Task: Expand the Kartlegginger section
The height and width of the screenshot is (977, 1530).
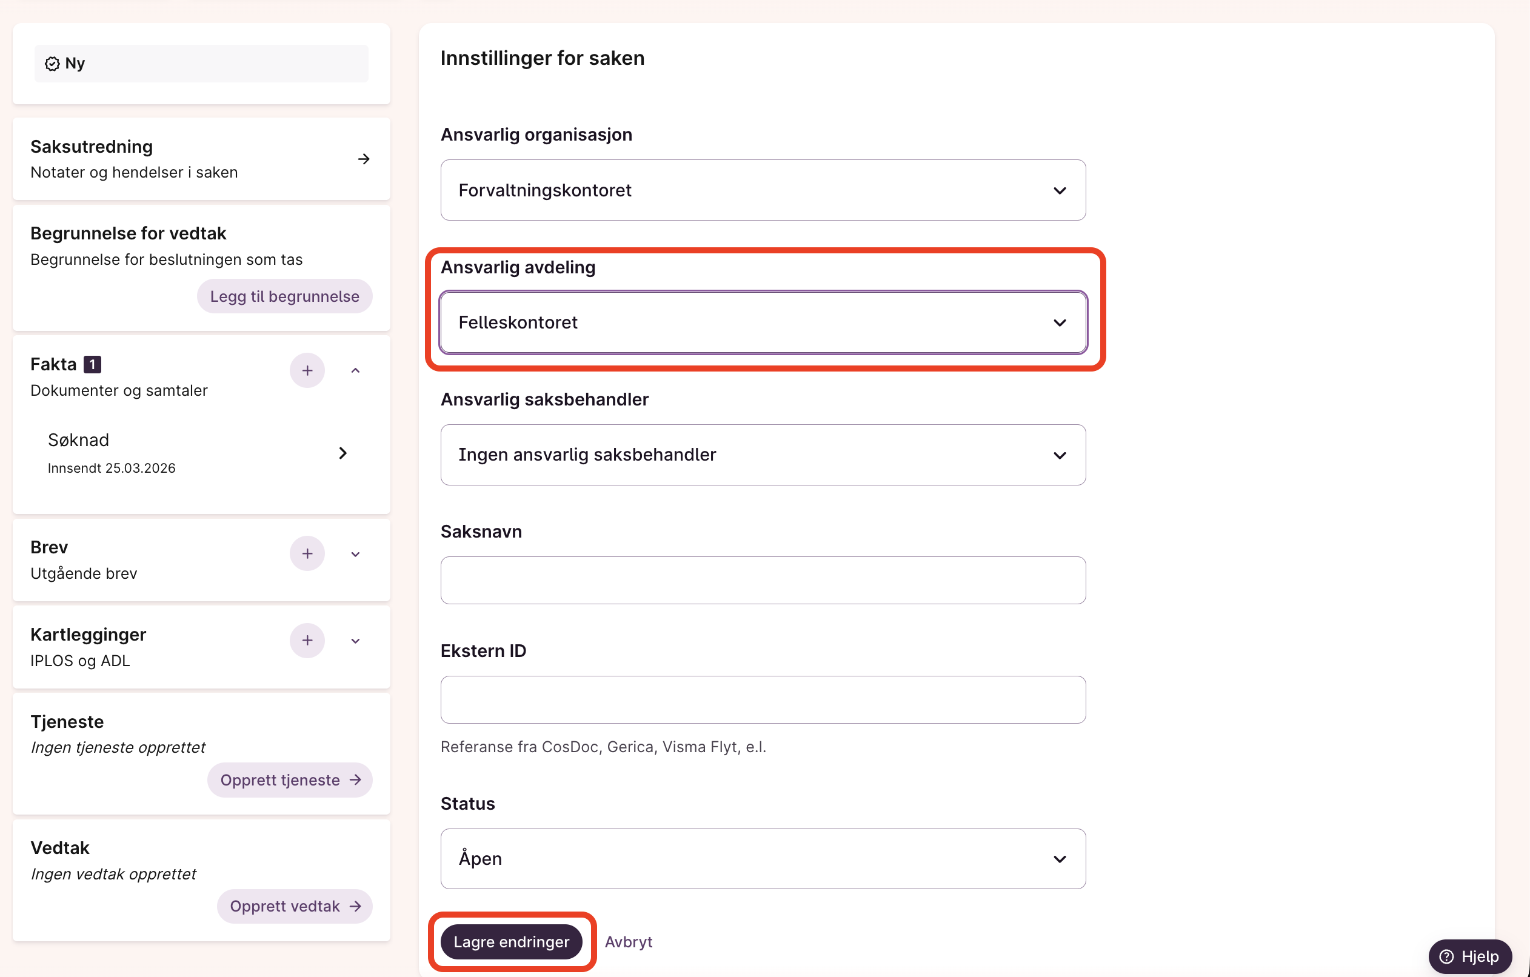Action: tap(355, 641)
